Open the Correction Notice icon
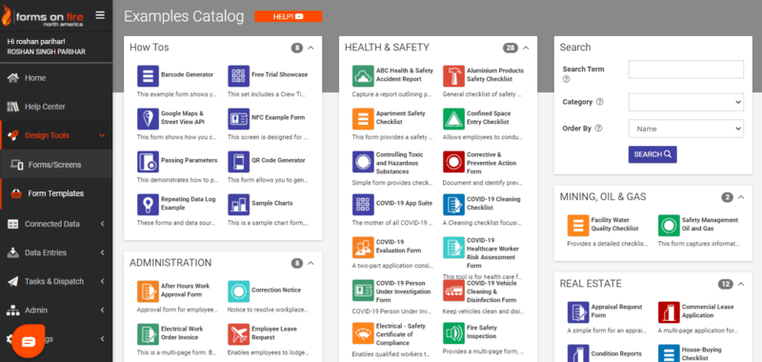The image size is (762, 362). point(239,292)
